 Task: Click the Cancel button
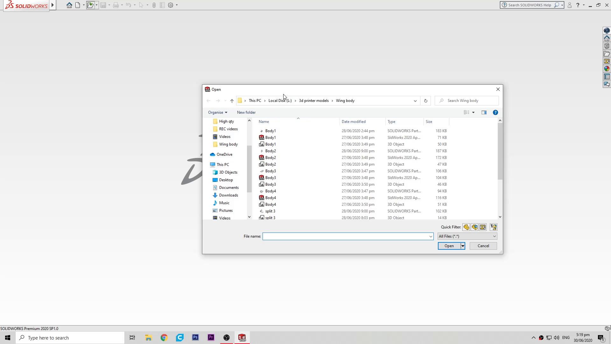click(x=483, y=246)
